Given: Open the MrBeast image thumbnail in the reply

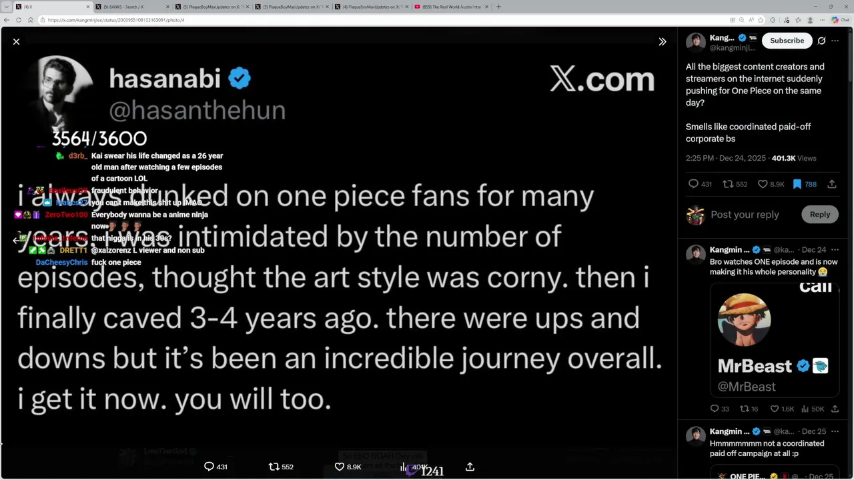Looking at the screenshot, I should (774, 340).
